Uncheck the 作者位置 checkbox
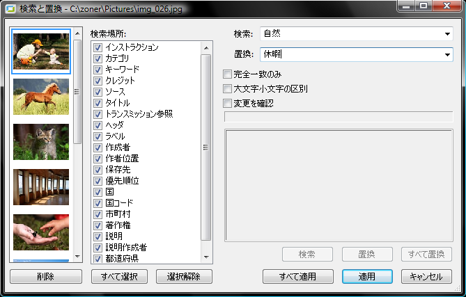This screenshot has width=466, height=297. click(x=98, y=159)
